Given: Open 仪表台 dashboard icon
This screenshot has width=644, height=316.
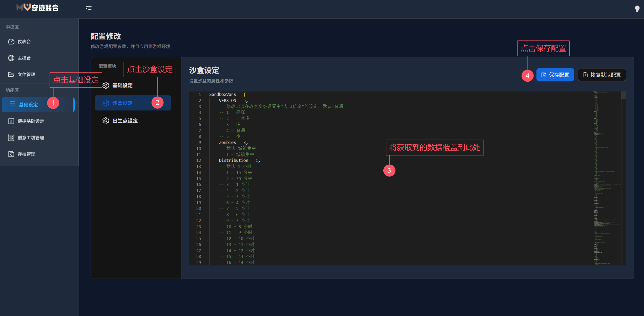Looking at the screenshot, I should click(x=11, y=42).
